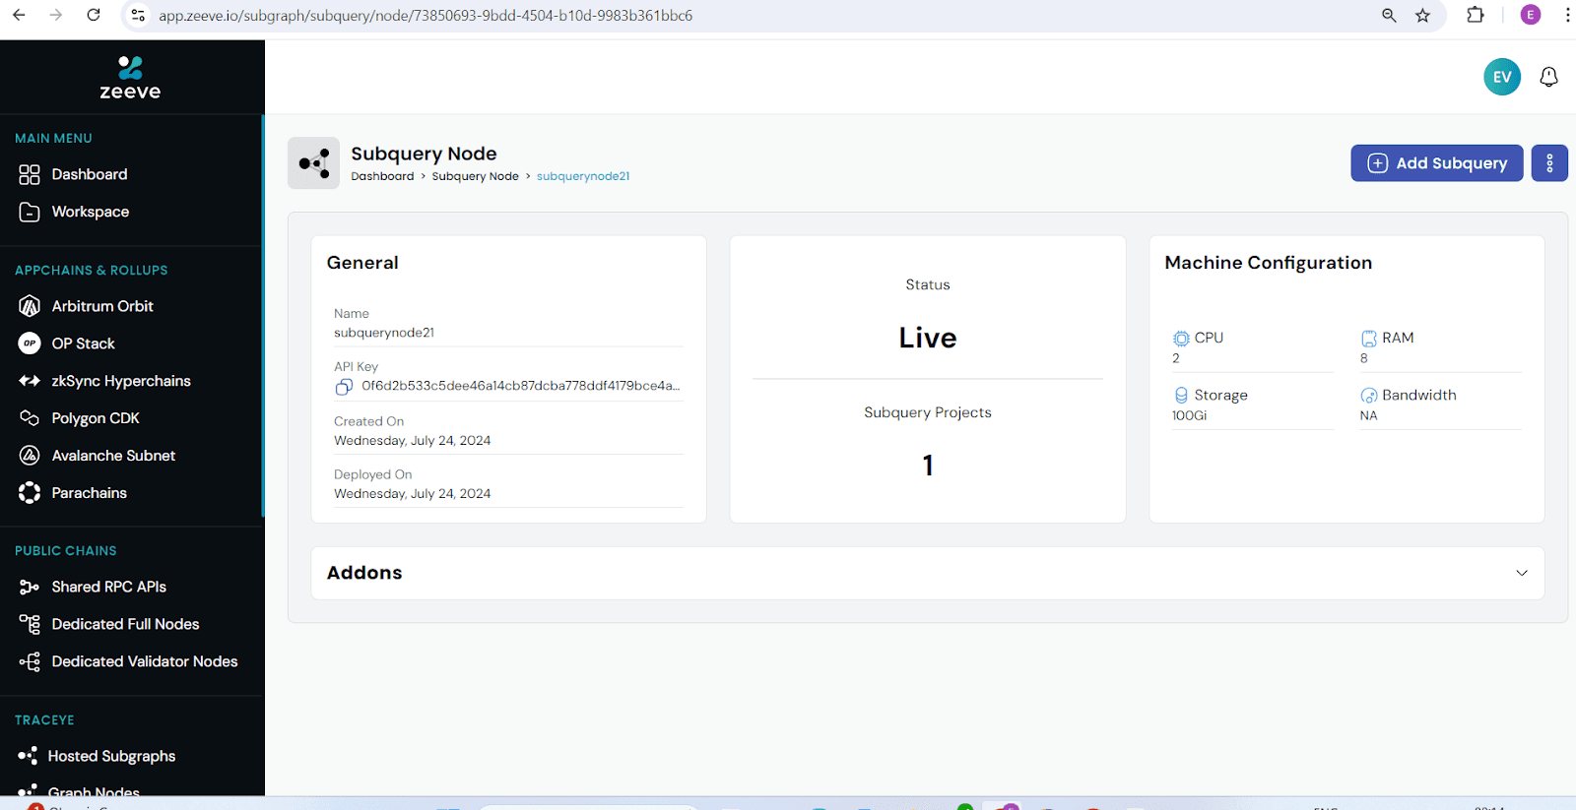Reload the page with the refresh icon
The image size is (1576, 810).
(x=94, y=15)
